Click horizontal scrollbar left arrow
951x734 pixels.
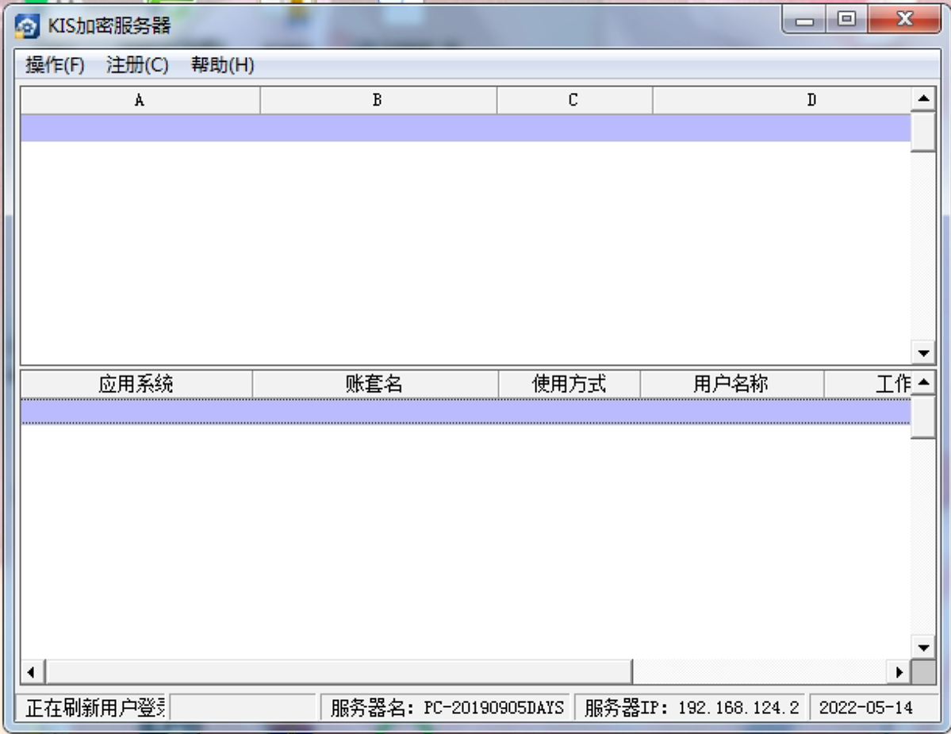(31, 672)
